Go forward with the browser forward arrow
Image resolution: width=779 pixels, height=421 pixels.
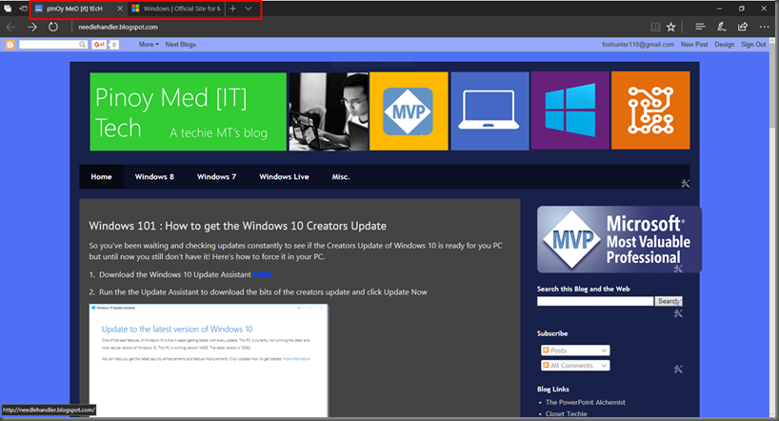pos(31,27)
